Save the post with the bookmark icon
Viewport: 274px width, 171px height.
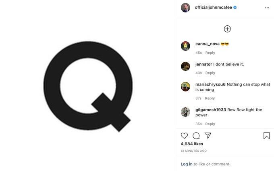[x=266, y=136]
